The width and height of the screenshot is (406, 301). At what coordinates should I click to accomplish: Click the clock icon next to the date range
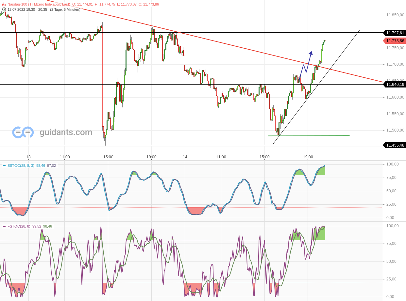3,9
